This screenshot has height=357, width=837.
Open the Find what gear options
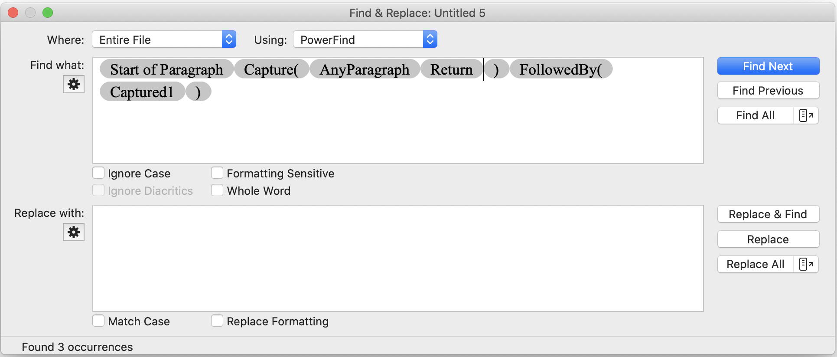(x=73, y=84)
